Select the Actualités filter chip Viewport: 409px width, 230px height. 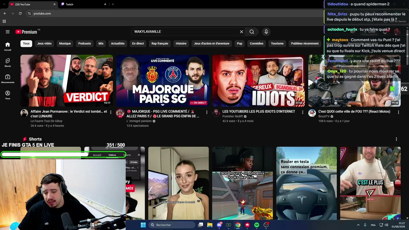pyautogui.click(x=118, y=43)
